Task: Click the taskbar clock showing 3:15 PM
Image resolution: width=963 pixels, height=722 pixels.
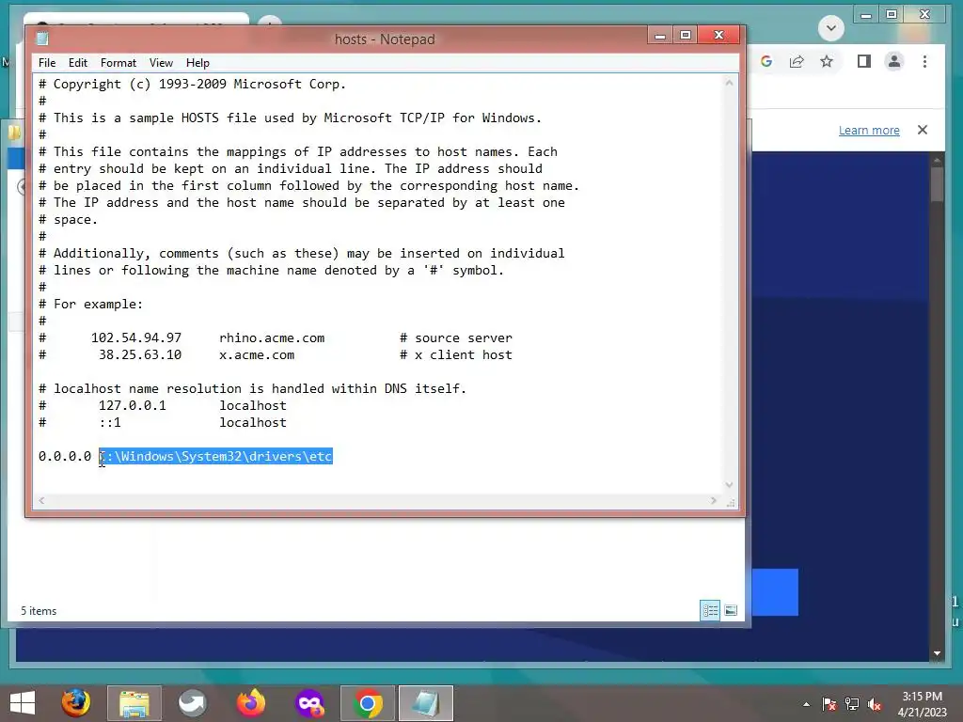Action: click(922, 704)
